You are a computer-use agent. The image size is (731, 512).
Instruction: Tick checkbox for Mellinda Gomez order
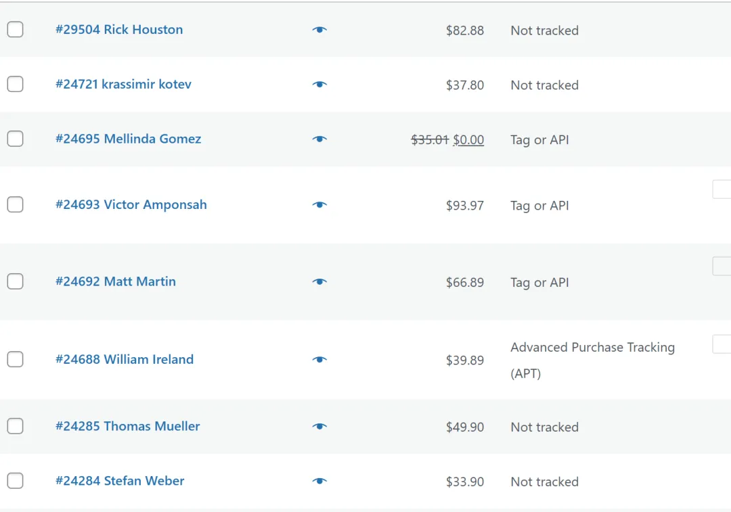15,139
